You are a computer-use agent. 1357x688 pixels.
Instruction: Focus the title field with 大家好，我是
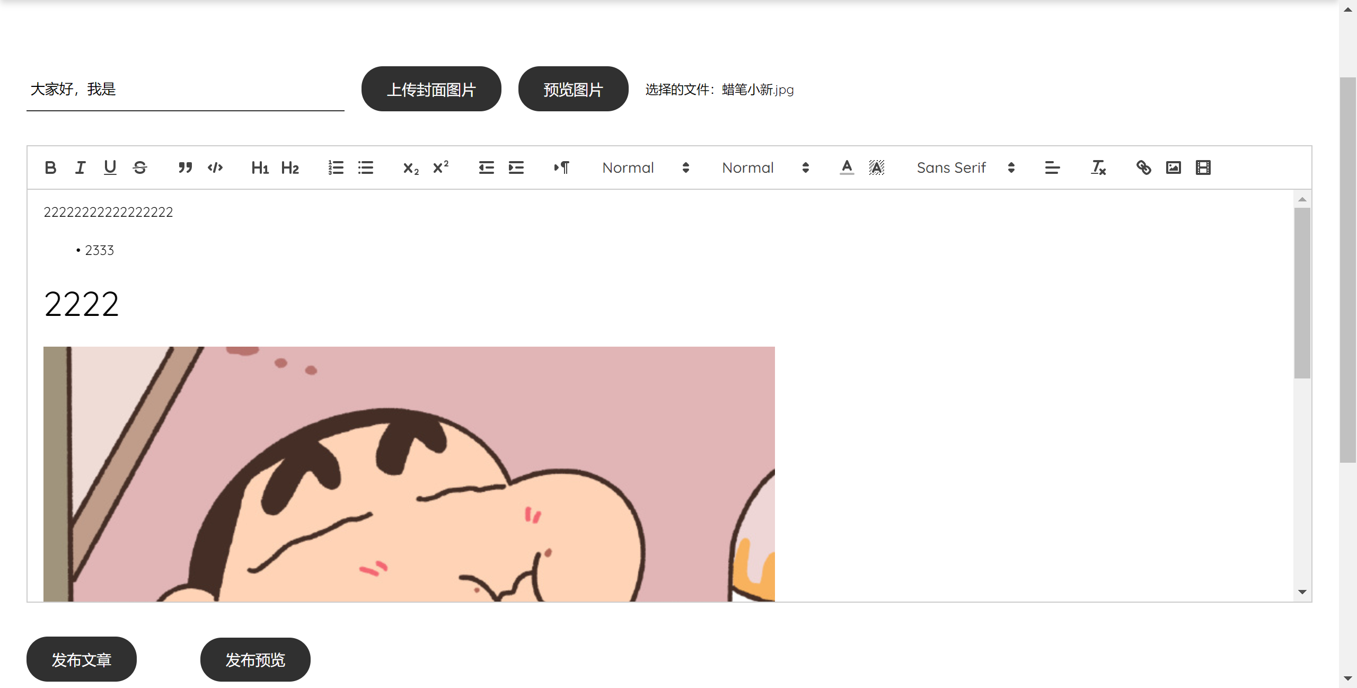tap(185, 89)
